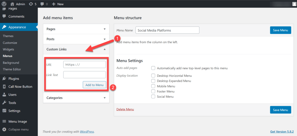Open Themes under Appearance
This screenshot has height=136, width=297.
[x=8, y=36]
